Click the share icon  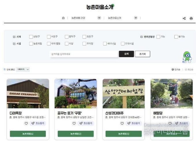184,18
